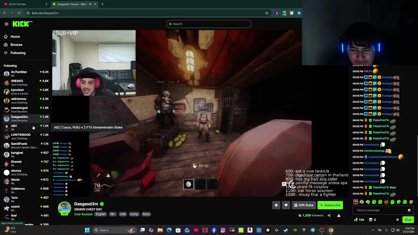Mute the Dasgasd3m Stream tab audio

coord(90,4)
